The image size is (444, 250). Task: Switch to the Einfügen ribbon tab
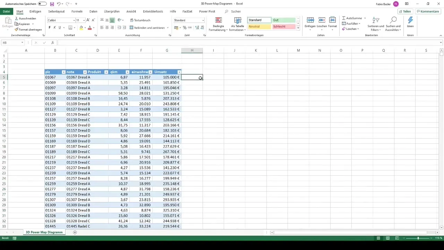click(x=35, y=11)
